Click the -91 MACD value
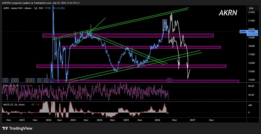 pos(32,105)
